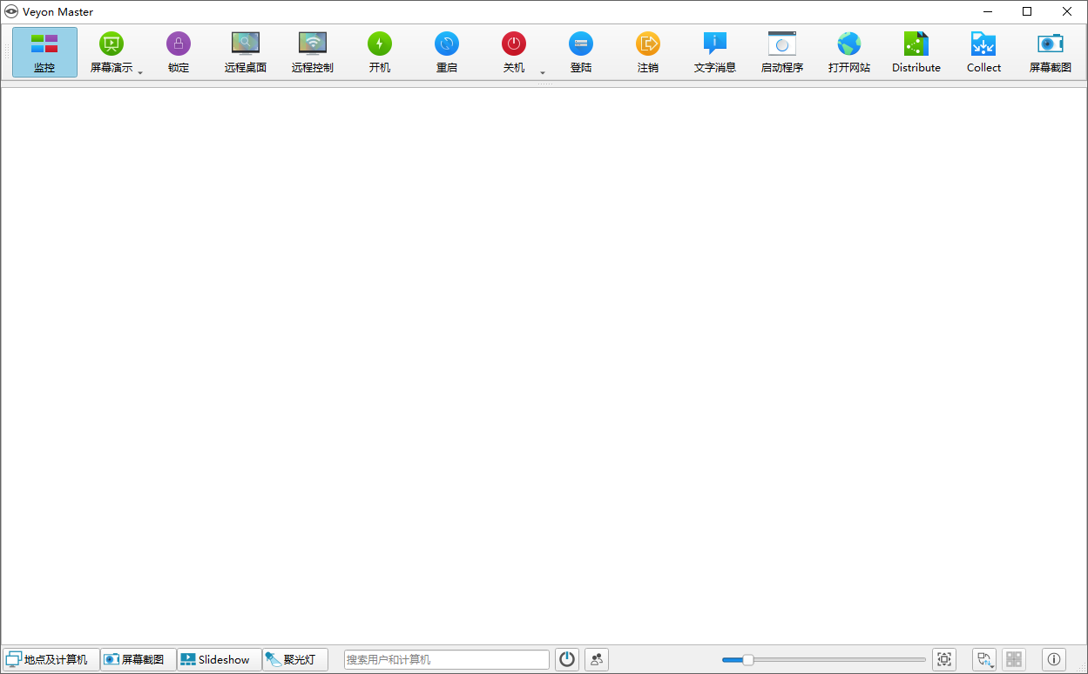Expand the 屏幕演示 dropdown arrow
Screen dimensions: 1088x674
140,73
